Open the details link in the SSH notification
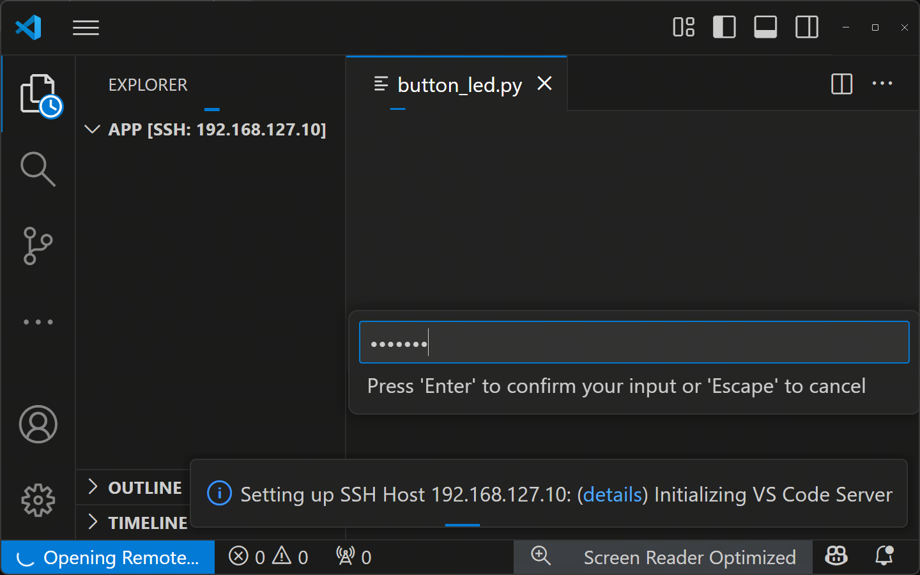Viewport: 920px width, 575px height. point(612,494)
